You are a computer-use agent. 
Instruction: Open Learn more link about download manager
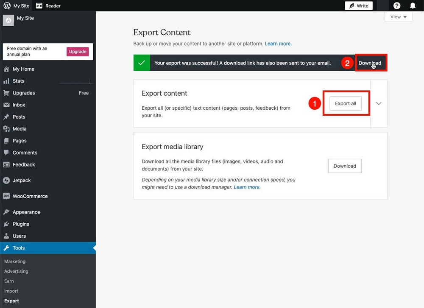tap(247, 187)
